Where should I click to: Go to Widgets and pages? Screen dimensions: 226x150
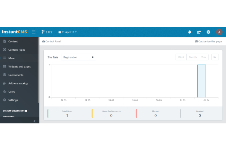[19, 66]
